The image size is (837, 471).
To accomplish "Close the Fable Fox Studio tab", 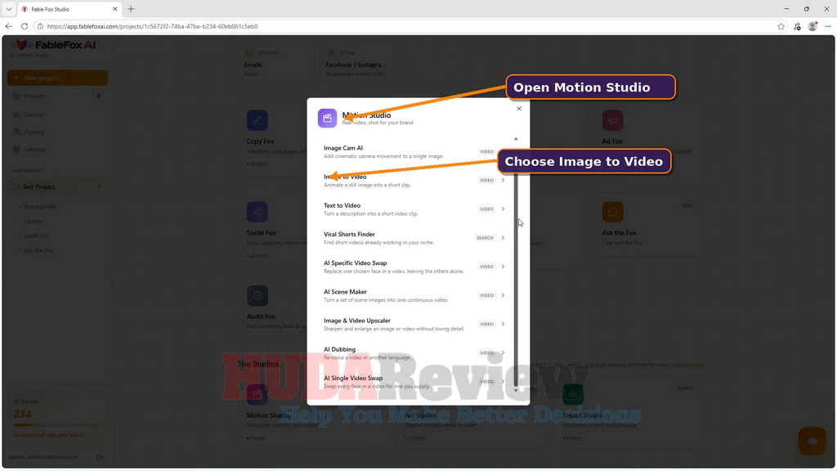I will point(114,9).
